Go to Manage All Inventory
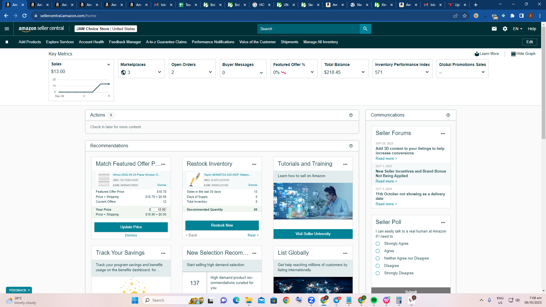 tap(320, 42)
